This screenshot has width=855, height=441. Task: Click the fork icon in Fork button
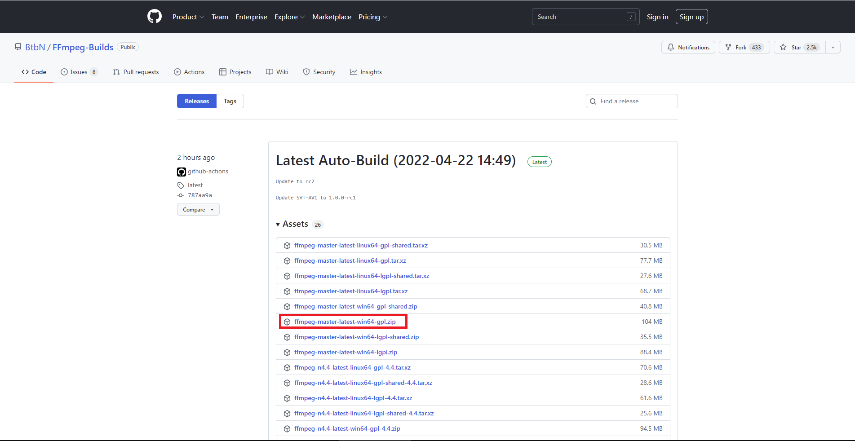[728, 47]
